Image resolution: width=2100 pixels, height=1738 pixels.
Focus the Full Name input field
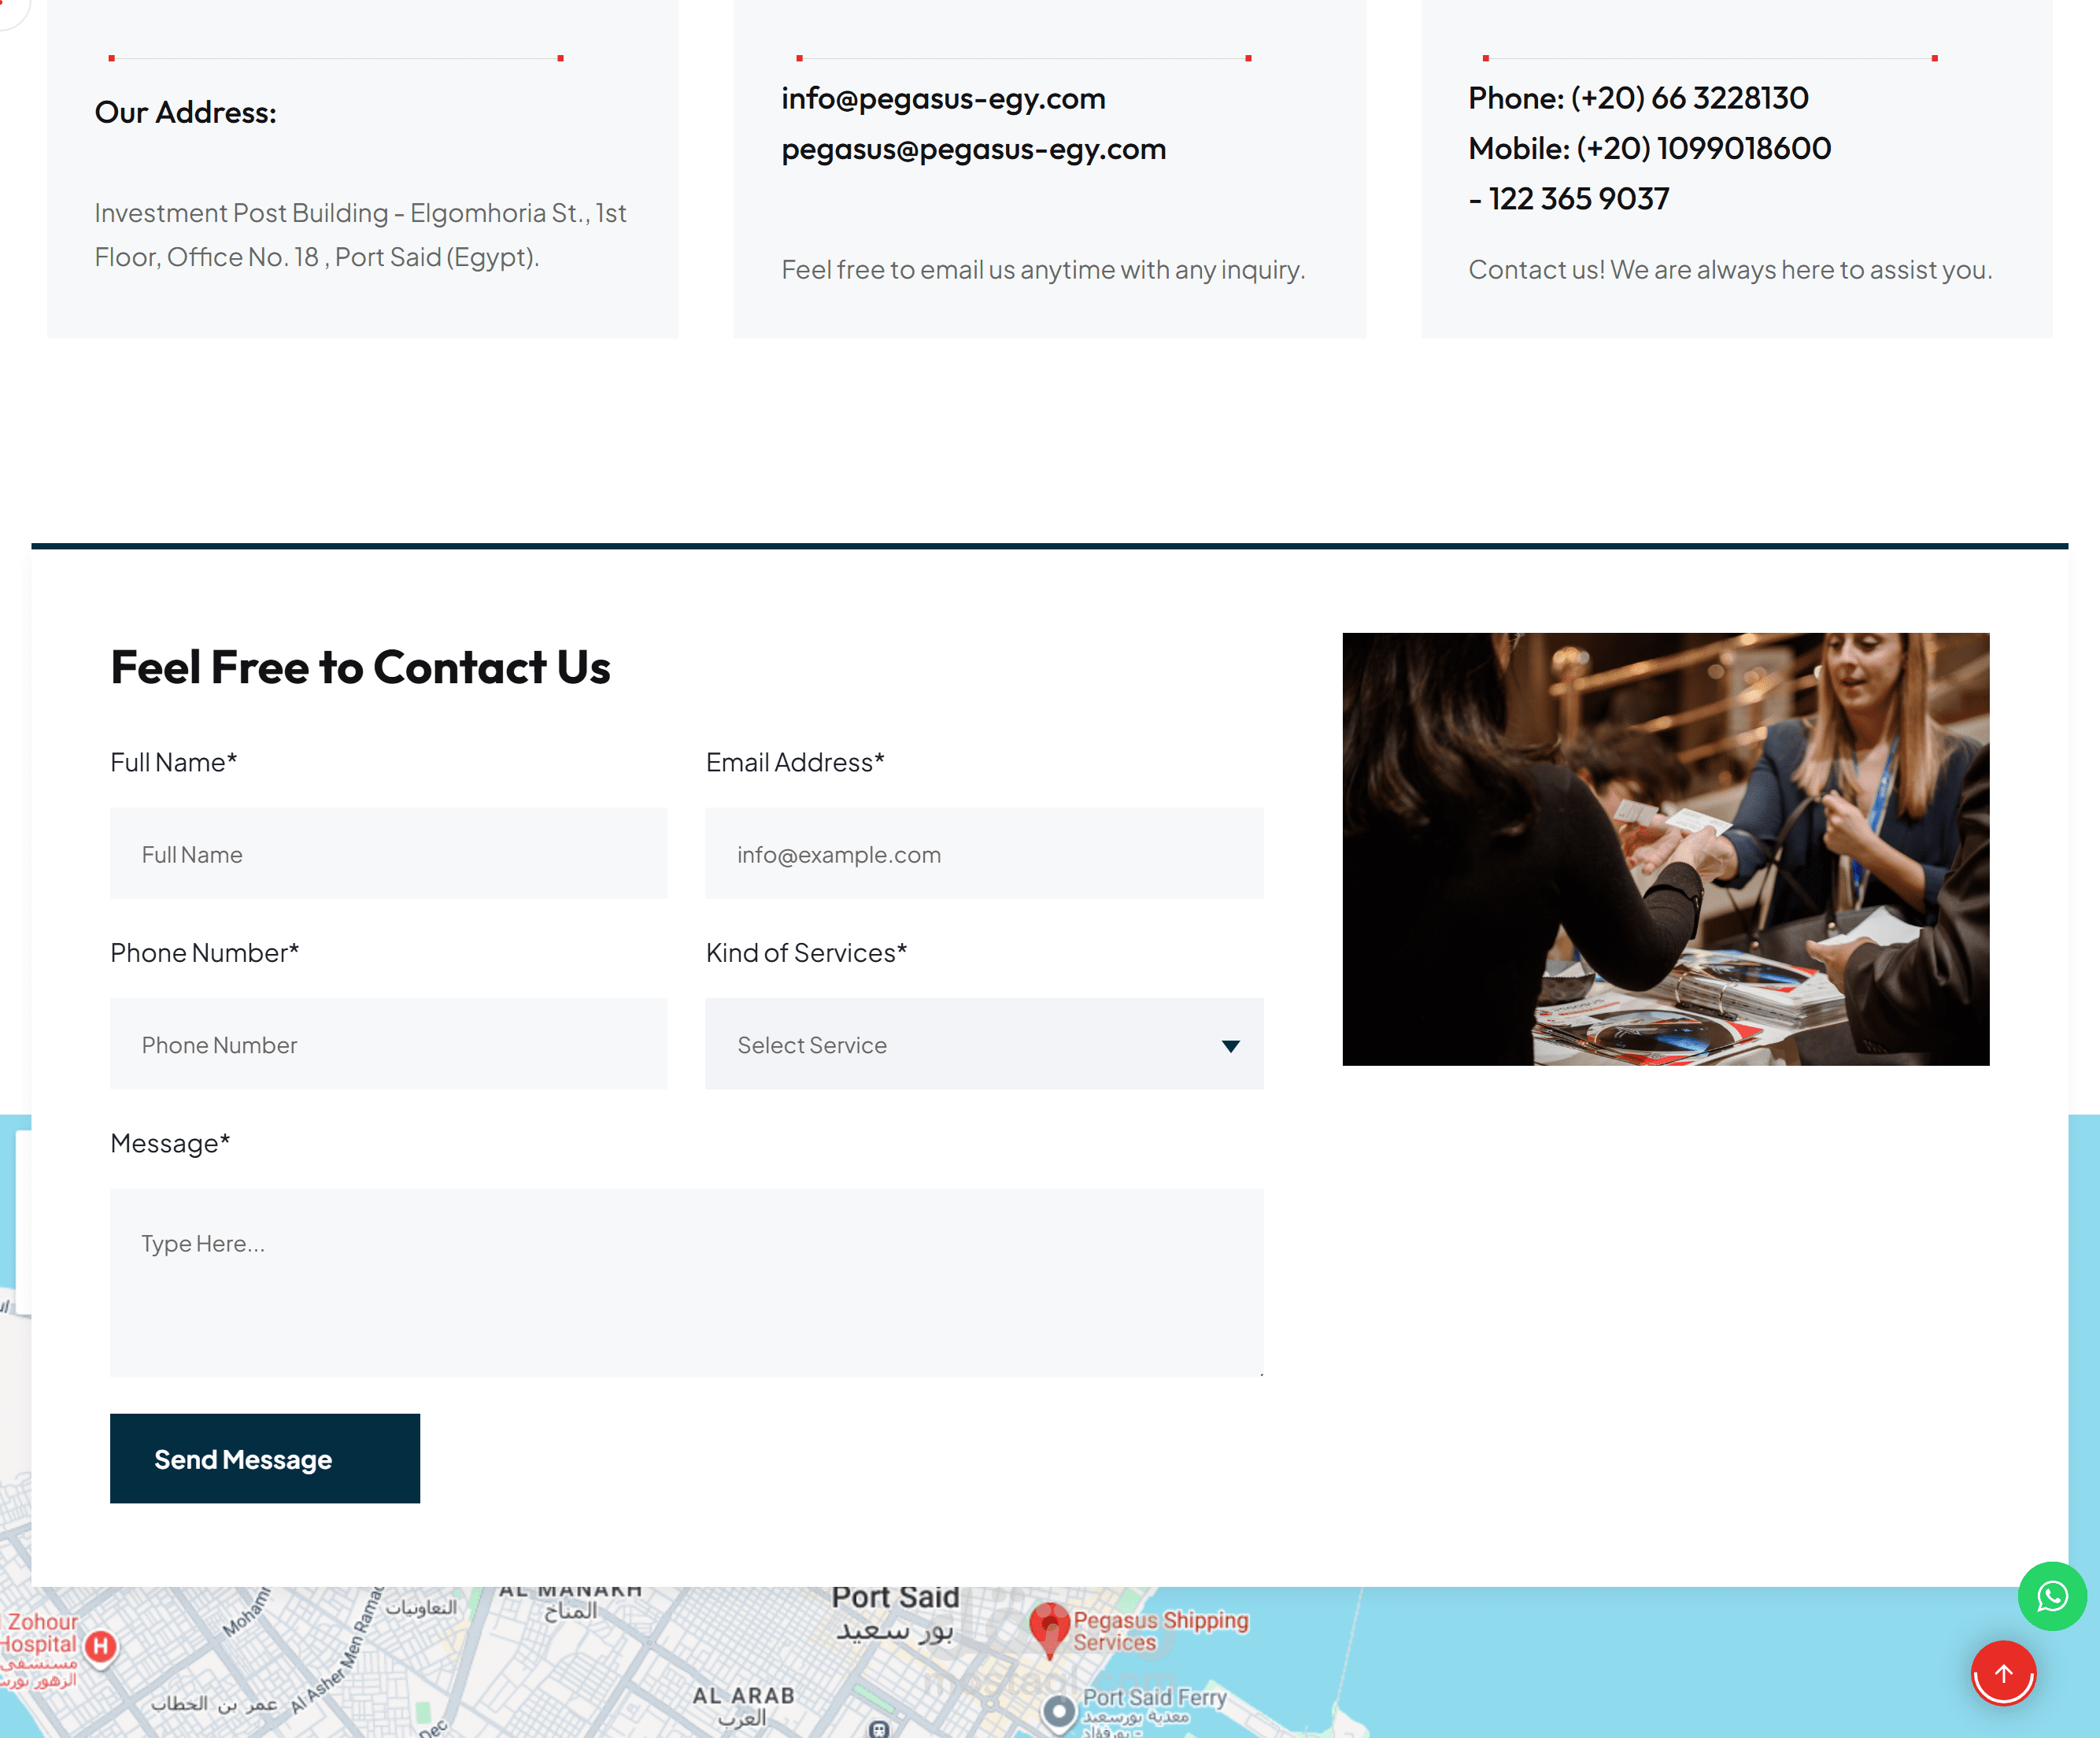[x=388, y=854]
